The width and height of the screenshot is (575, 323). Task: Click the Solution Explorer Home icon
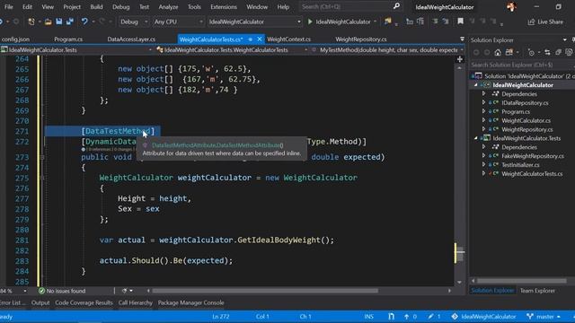click(498, 53)
